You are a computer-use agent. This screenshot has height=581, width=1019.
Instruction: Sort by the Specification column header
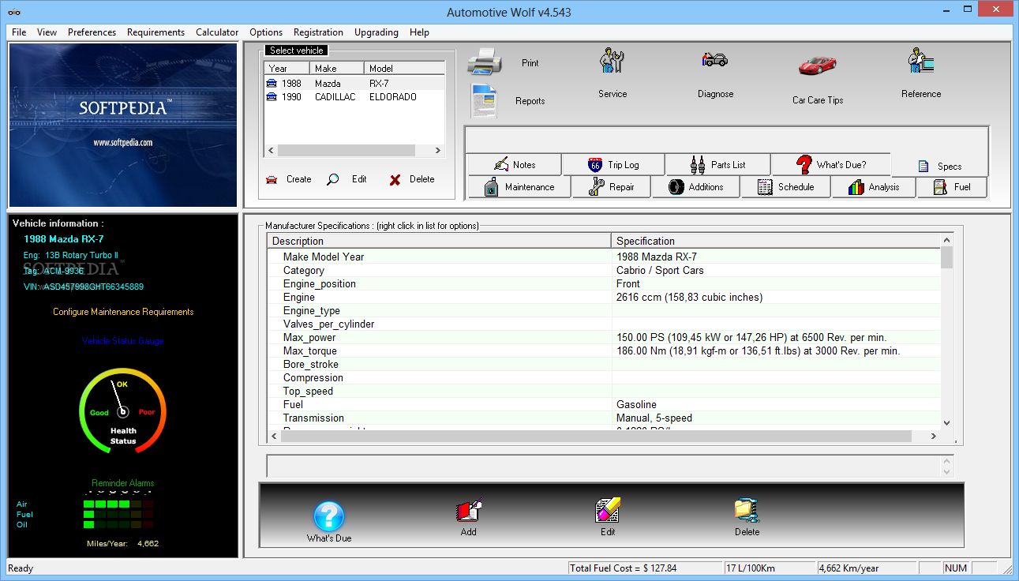click(x=776, y=241)
